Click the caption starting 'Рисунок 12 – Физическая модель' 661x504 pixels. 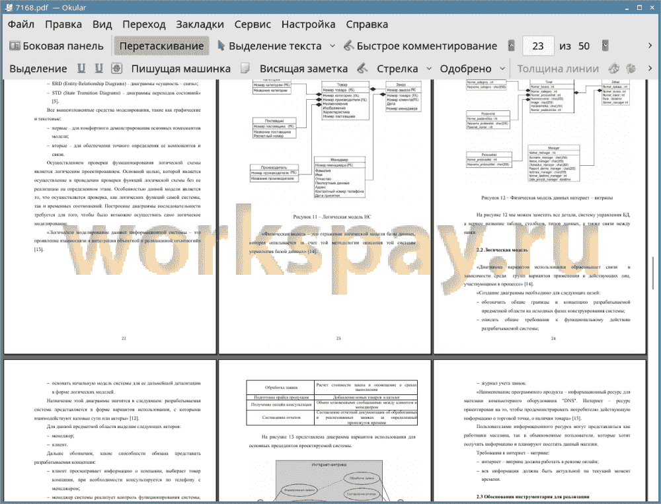547,198
